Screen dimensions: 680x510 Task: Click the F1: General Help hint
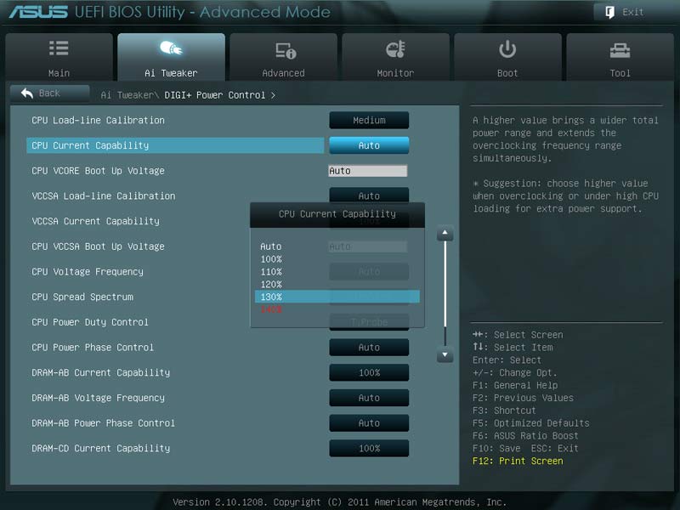515,385
